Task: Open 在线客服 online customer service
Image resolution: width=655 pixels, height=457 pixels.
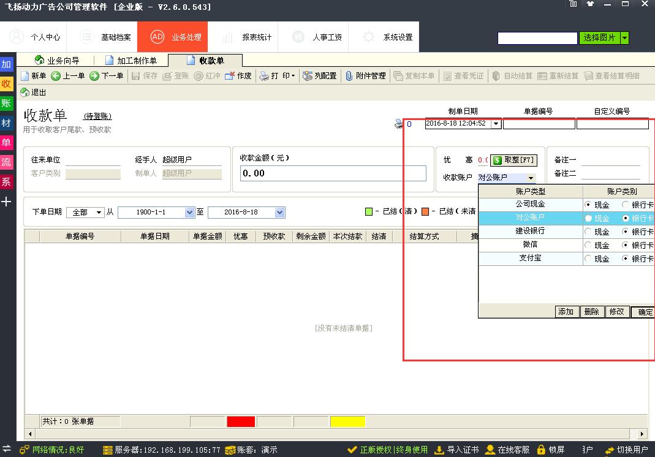Action: click(x=515, y=449)
